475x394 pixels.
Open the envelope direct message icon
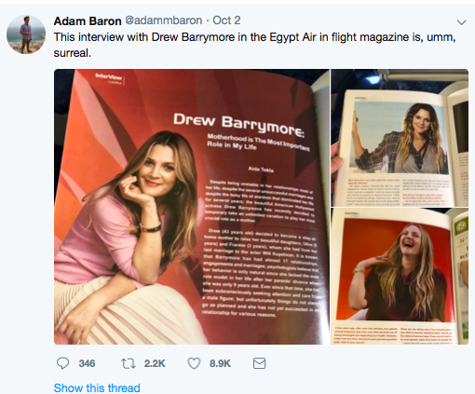[x=259, y=363]
